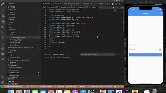Open the Manage gear in activity bar
Image resolution: width=166 pixels, height=93 pixels.
[x=3, y=82]
